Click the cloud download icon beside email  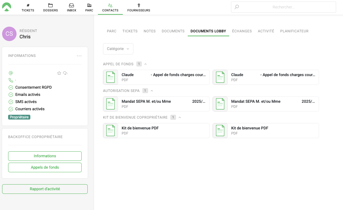(65, 73)
